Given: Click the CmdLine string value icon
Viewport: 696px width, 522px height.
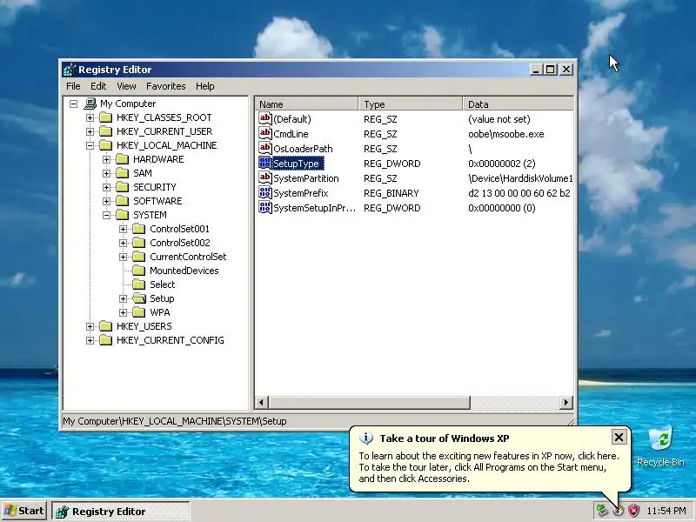Looking at the screenshot, I should pos(265,134).
